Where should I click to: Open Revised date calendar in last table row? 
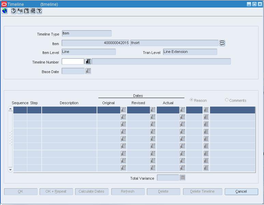[x=153, y=168]
